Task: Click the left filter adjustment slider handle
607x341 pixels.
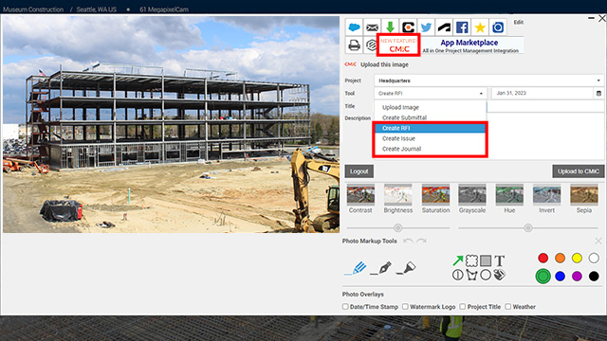Action: [x=397, y=227]
